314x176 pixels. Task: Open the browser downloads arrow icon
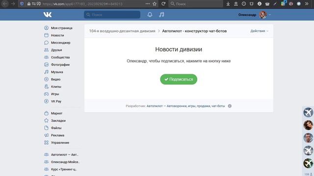point(228,3)
